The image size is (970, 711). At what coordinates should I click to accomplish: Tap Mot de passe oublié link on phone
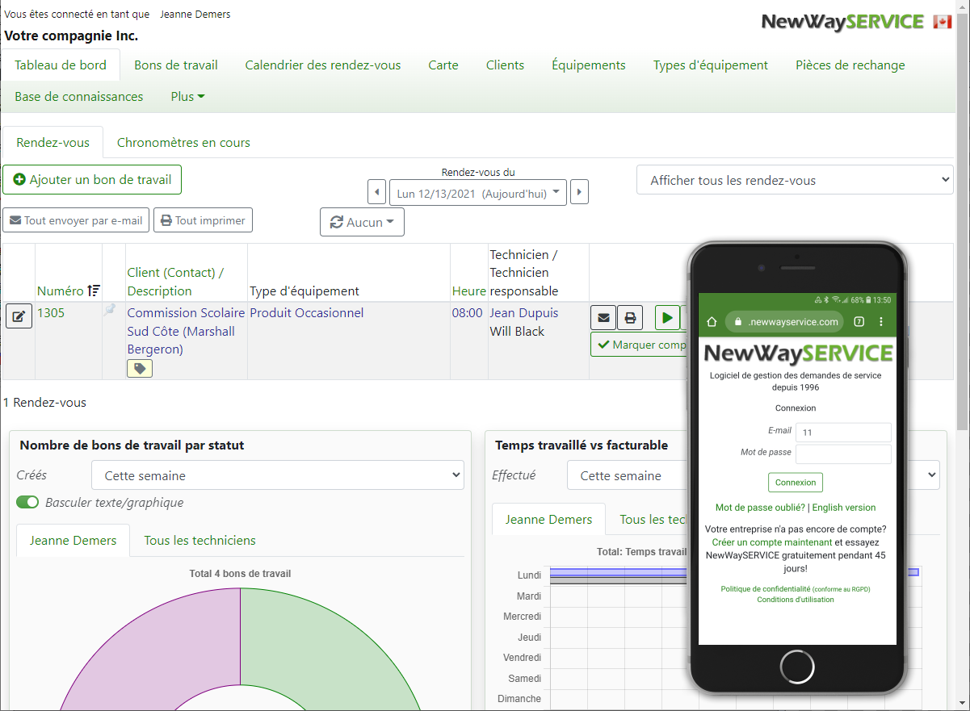click(760, 508)
